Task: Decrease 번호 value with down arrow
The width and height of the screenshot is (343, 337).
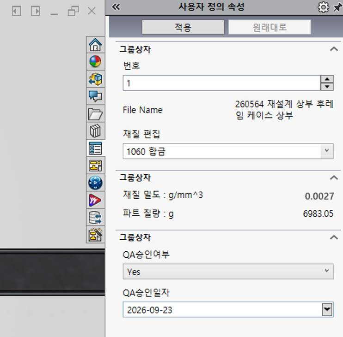Action: pyautogui.click(x=327, y=87)
